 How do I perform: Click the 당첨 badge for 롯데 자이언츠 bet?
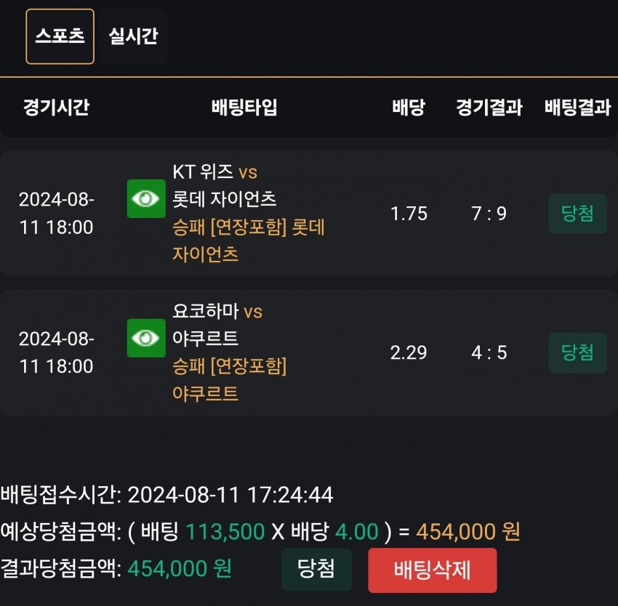click(x=577, y=214)
